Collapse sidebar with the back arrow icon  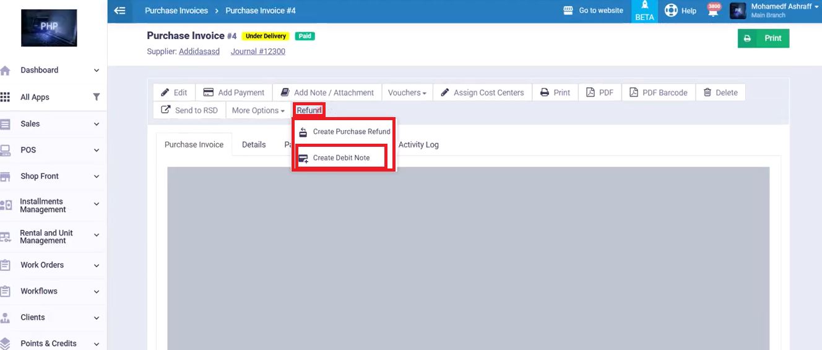tap(119, 11)
